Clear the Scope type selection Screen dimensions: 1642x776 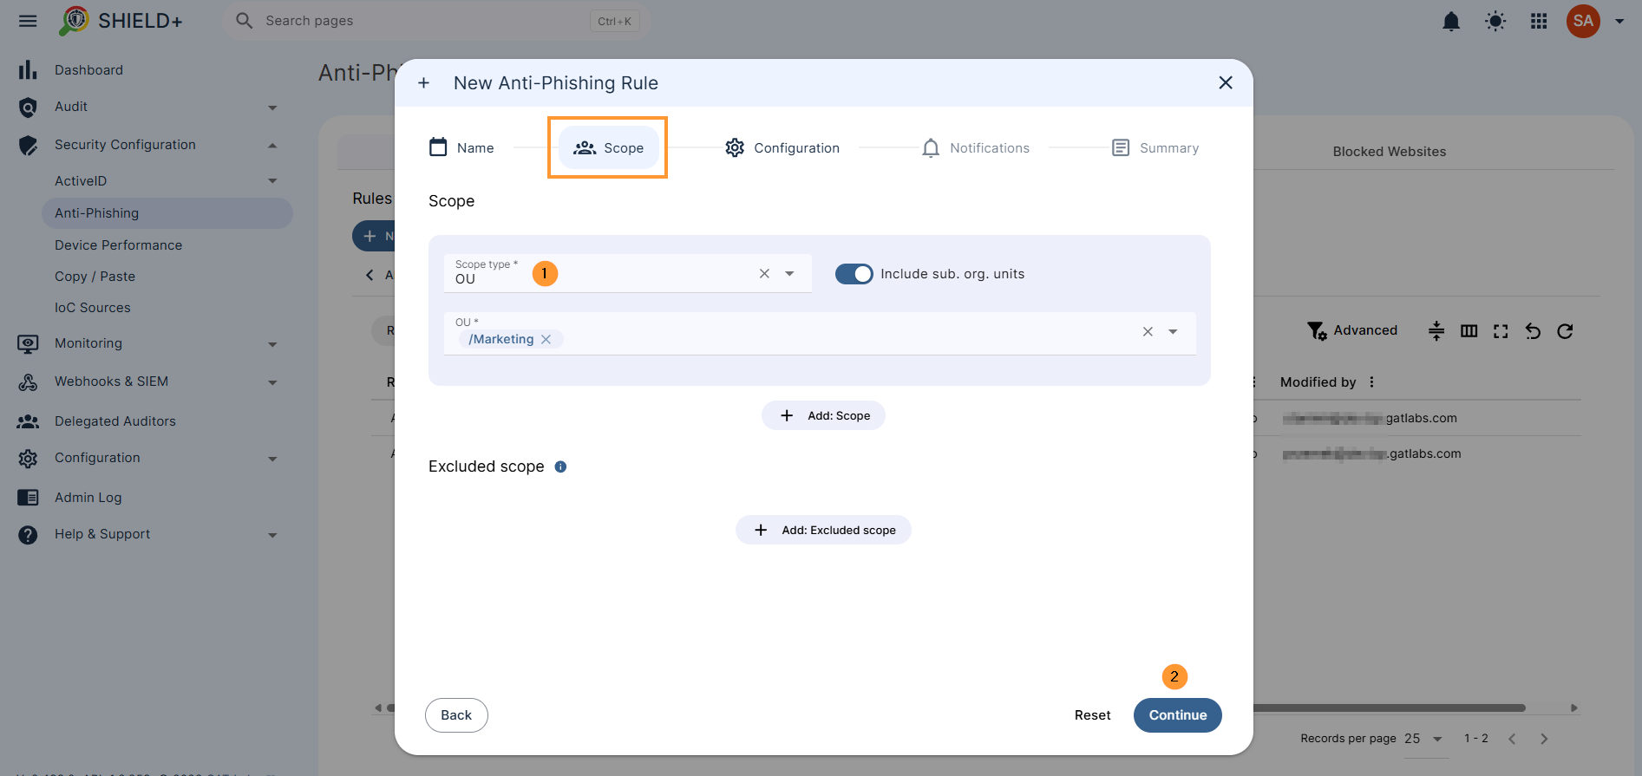tap(764, 273)
